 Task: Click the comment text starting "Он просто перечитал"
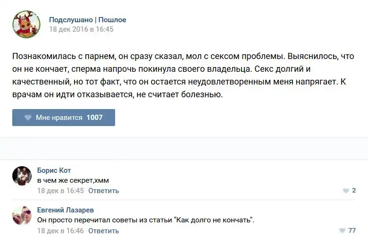pos(146,220)
